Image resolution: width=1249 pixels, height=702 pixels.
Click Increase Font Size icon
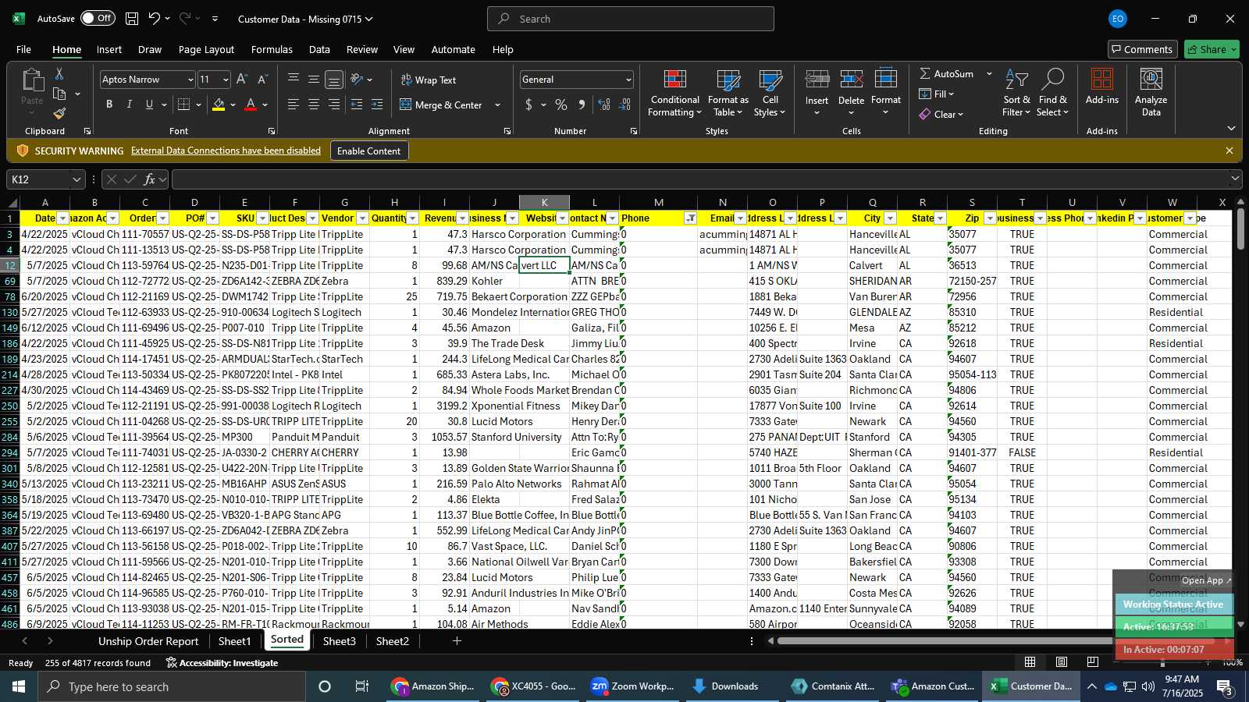[242, 80]
